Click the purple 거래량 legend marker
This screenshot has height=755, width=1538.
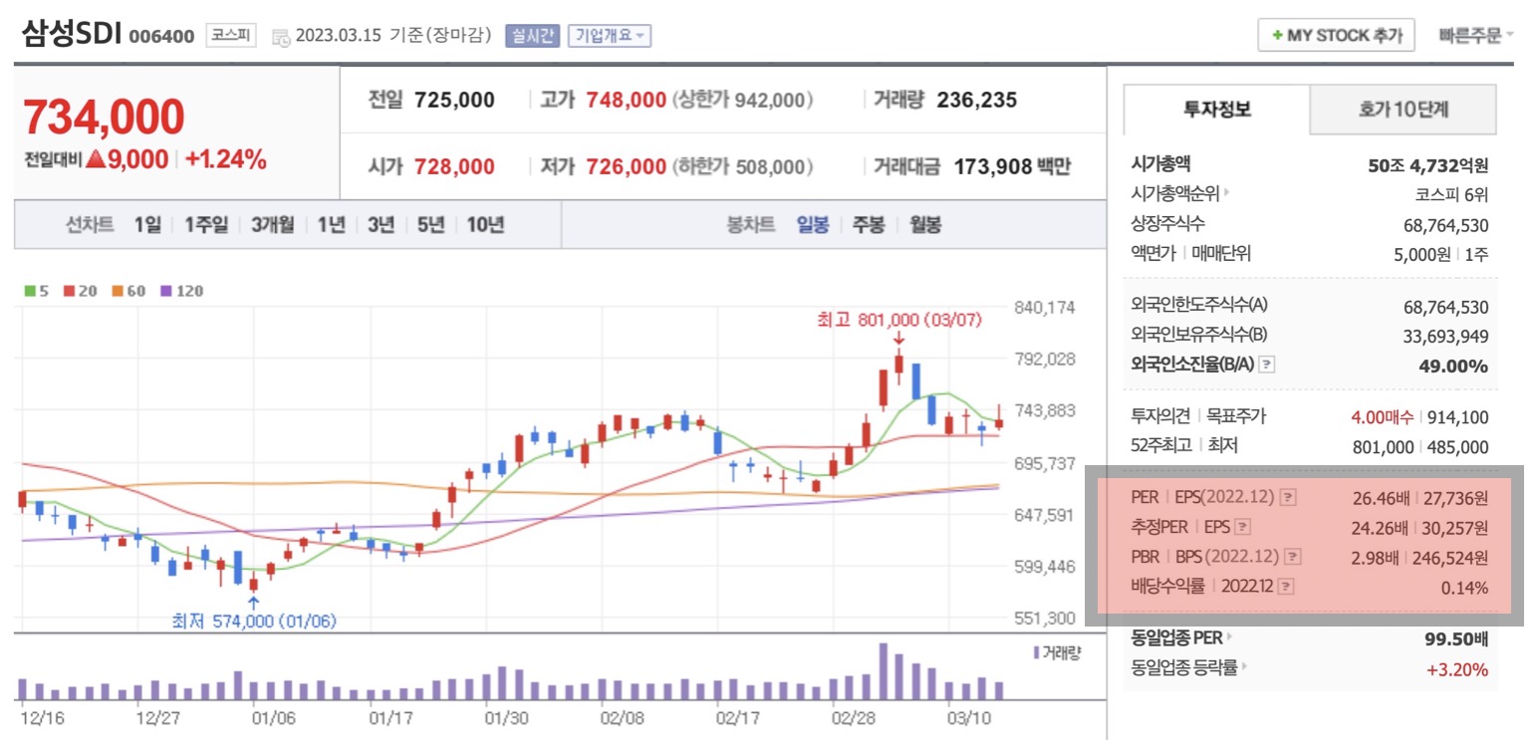pos(1036,652)
